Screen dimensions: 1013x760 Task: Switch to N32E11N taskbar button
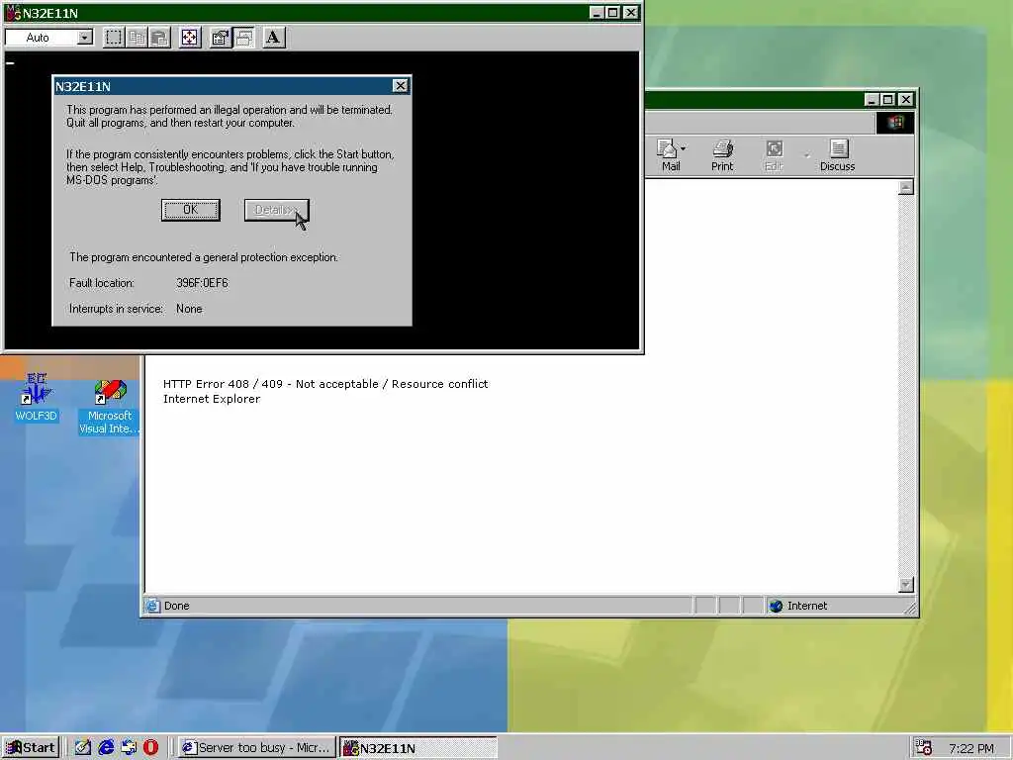coord(418,748)
